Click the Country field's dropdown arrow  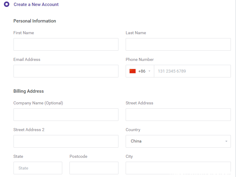(x=226, y=141)
